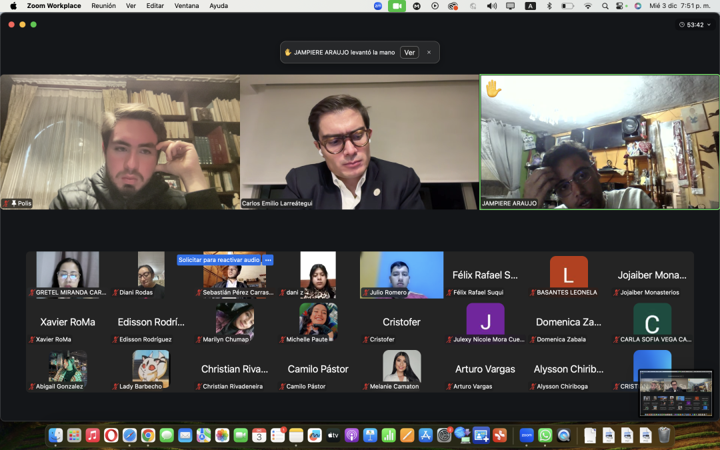720x450 pixels.
Task: Open the Music app from the Dock
Action: (x=93, y=435)
